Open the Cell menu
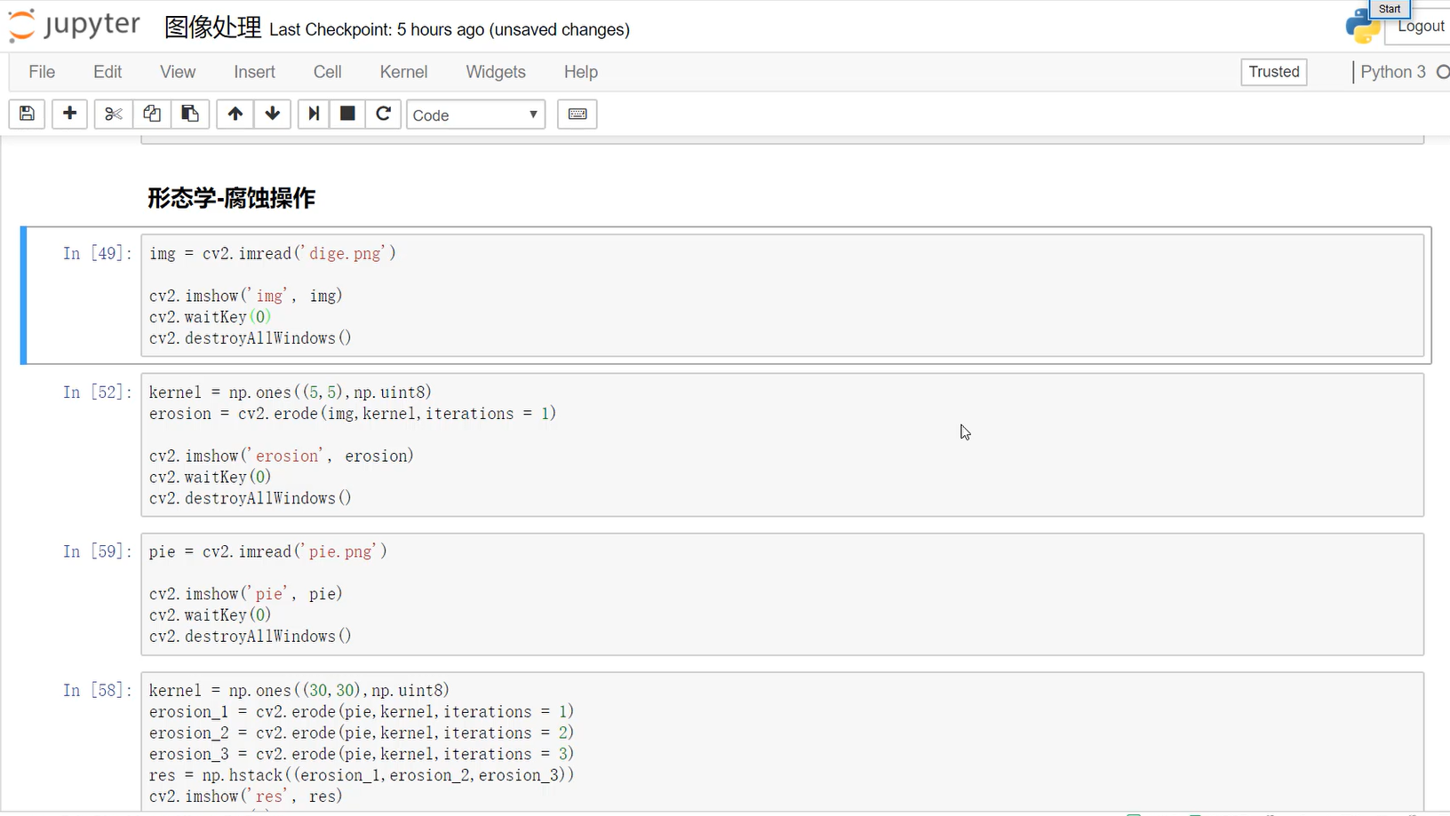The width and height of the screenshot is (1450, 816). 327,72
